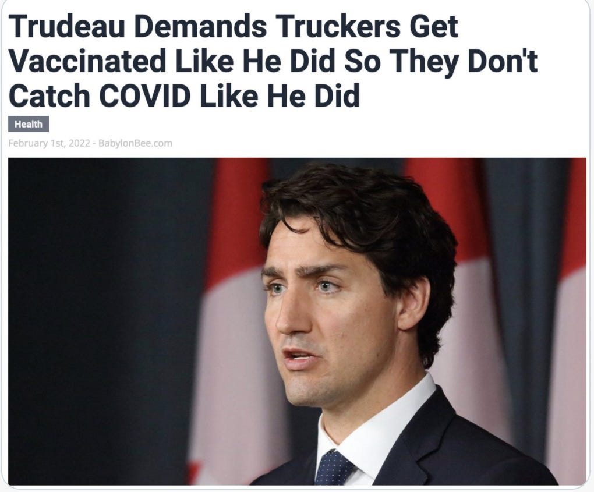Screen dimensions: 594x492
Task: Click the February 1st, 2022 date
Action: [x=49, y=143]
